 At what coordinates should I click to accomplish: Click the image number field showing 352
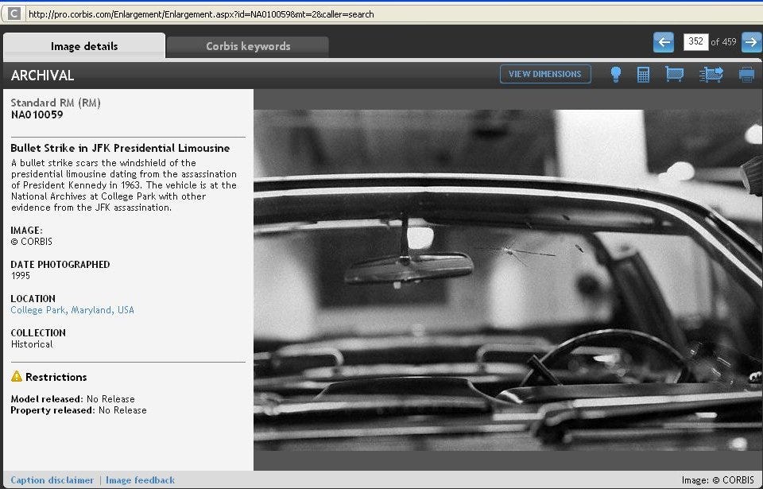pos(695,42)
